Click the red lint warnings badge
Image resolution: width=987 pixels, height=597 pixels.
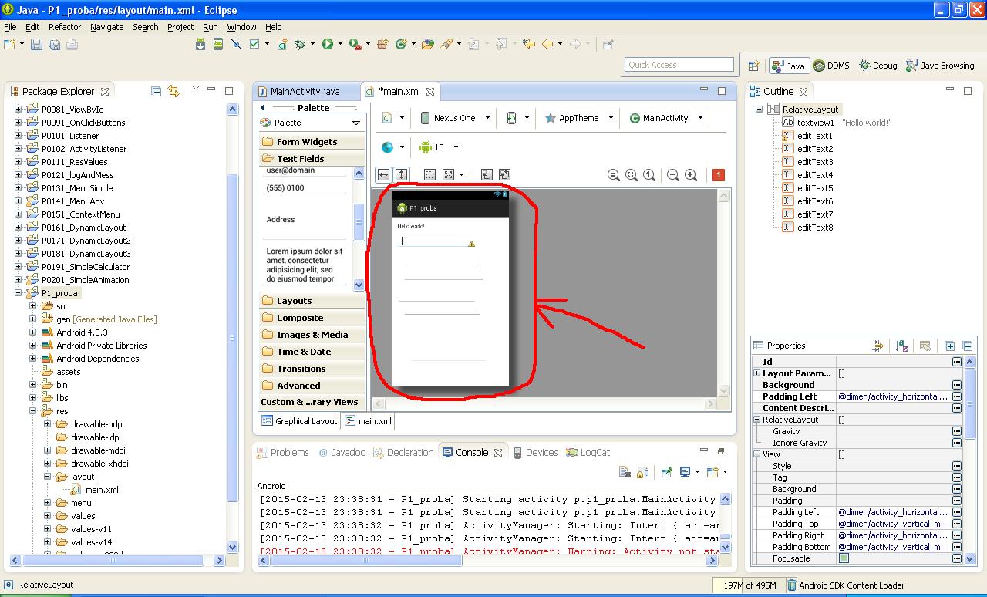(x=719, y=175)
